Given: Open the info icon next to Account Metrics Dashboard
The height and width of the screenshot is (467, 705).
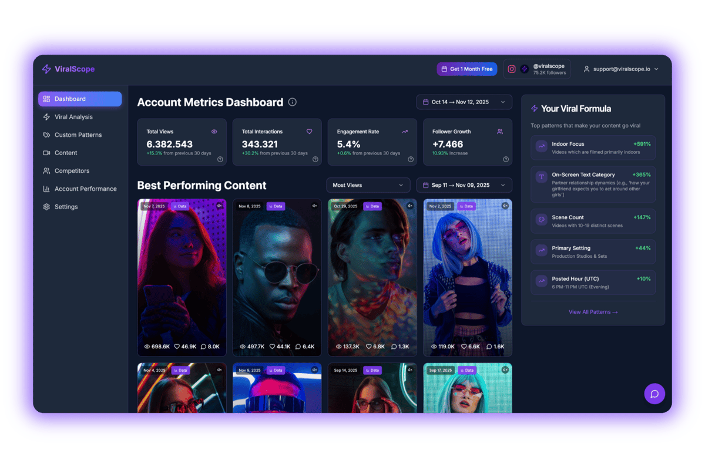Looking at the screenshot, I should pos(292,102).
